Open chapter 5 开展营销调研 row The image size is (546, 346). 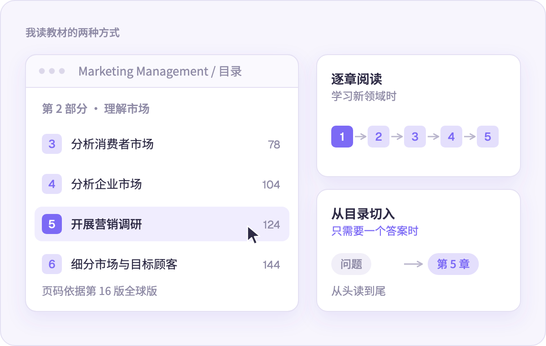pos(162,224)
